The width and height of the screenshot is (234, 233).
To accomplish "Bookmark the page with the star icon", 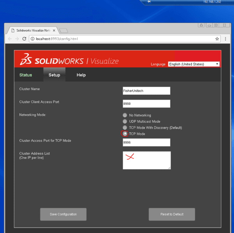I will click(x=217, y=39).
